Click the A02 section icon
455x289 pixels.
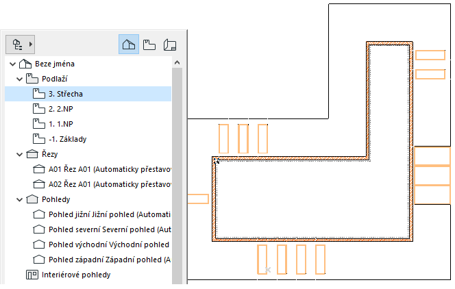[39, 184]
